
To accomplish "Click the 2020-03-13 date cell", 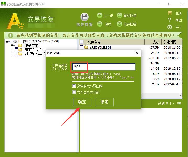I will point(172,53).
